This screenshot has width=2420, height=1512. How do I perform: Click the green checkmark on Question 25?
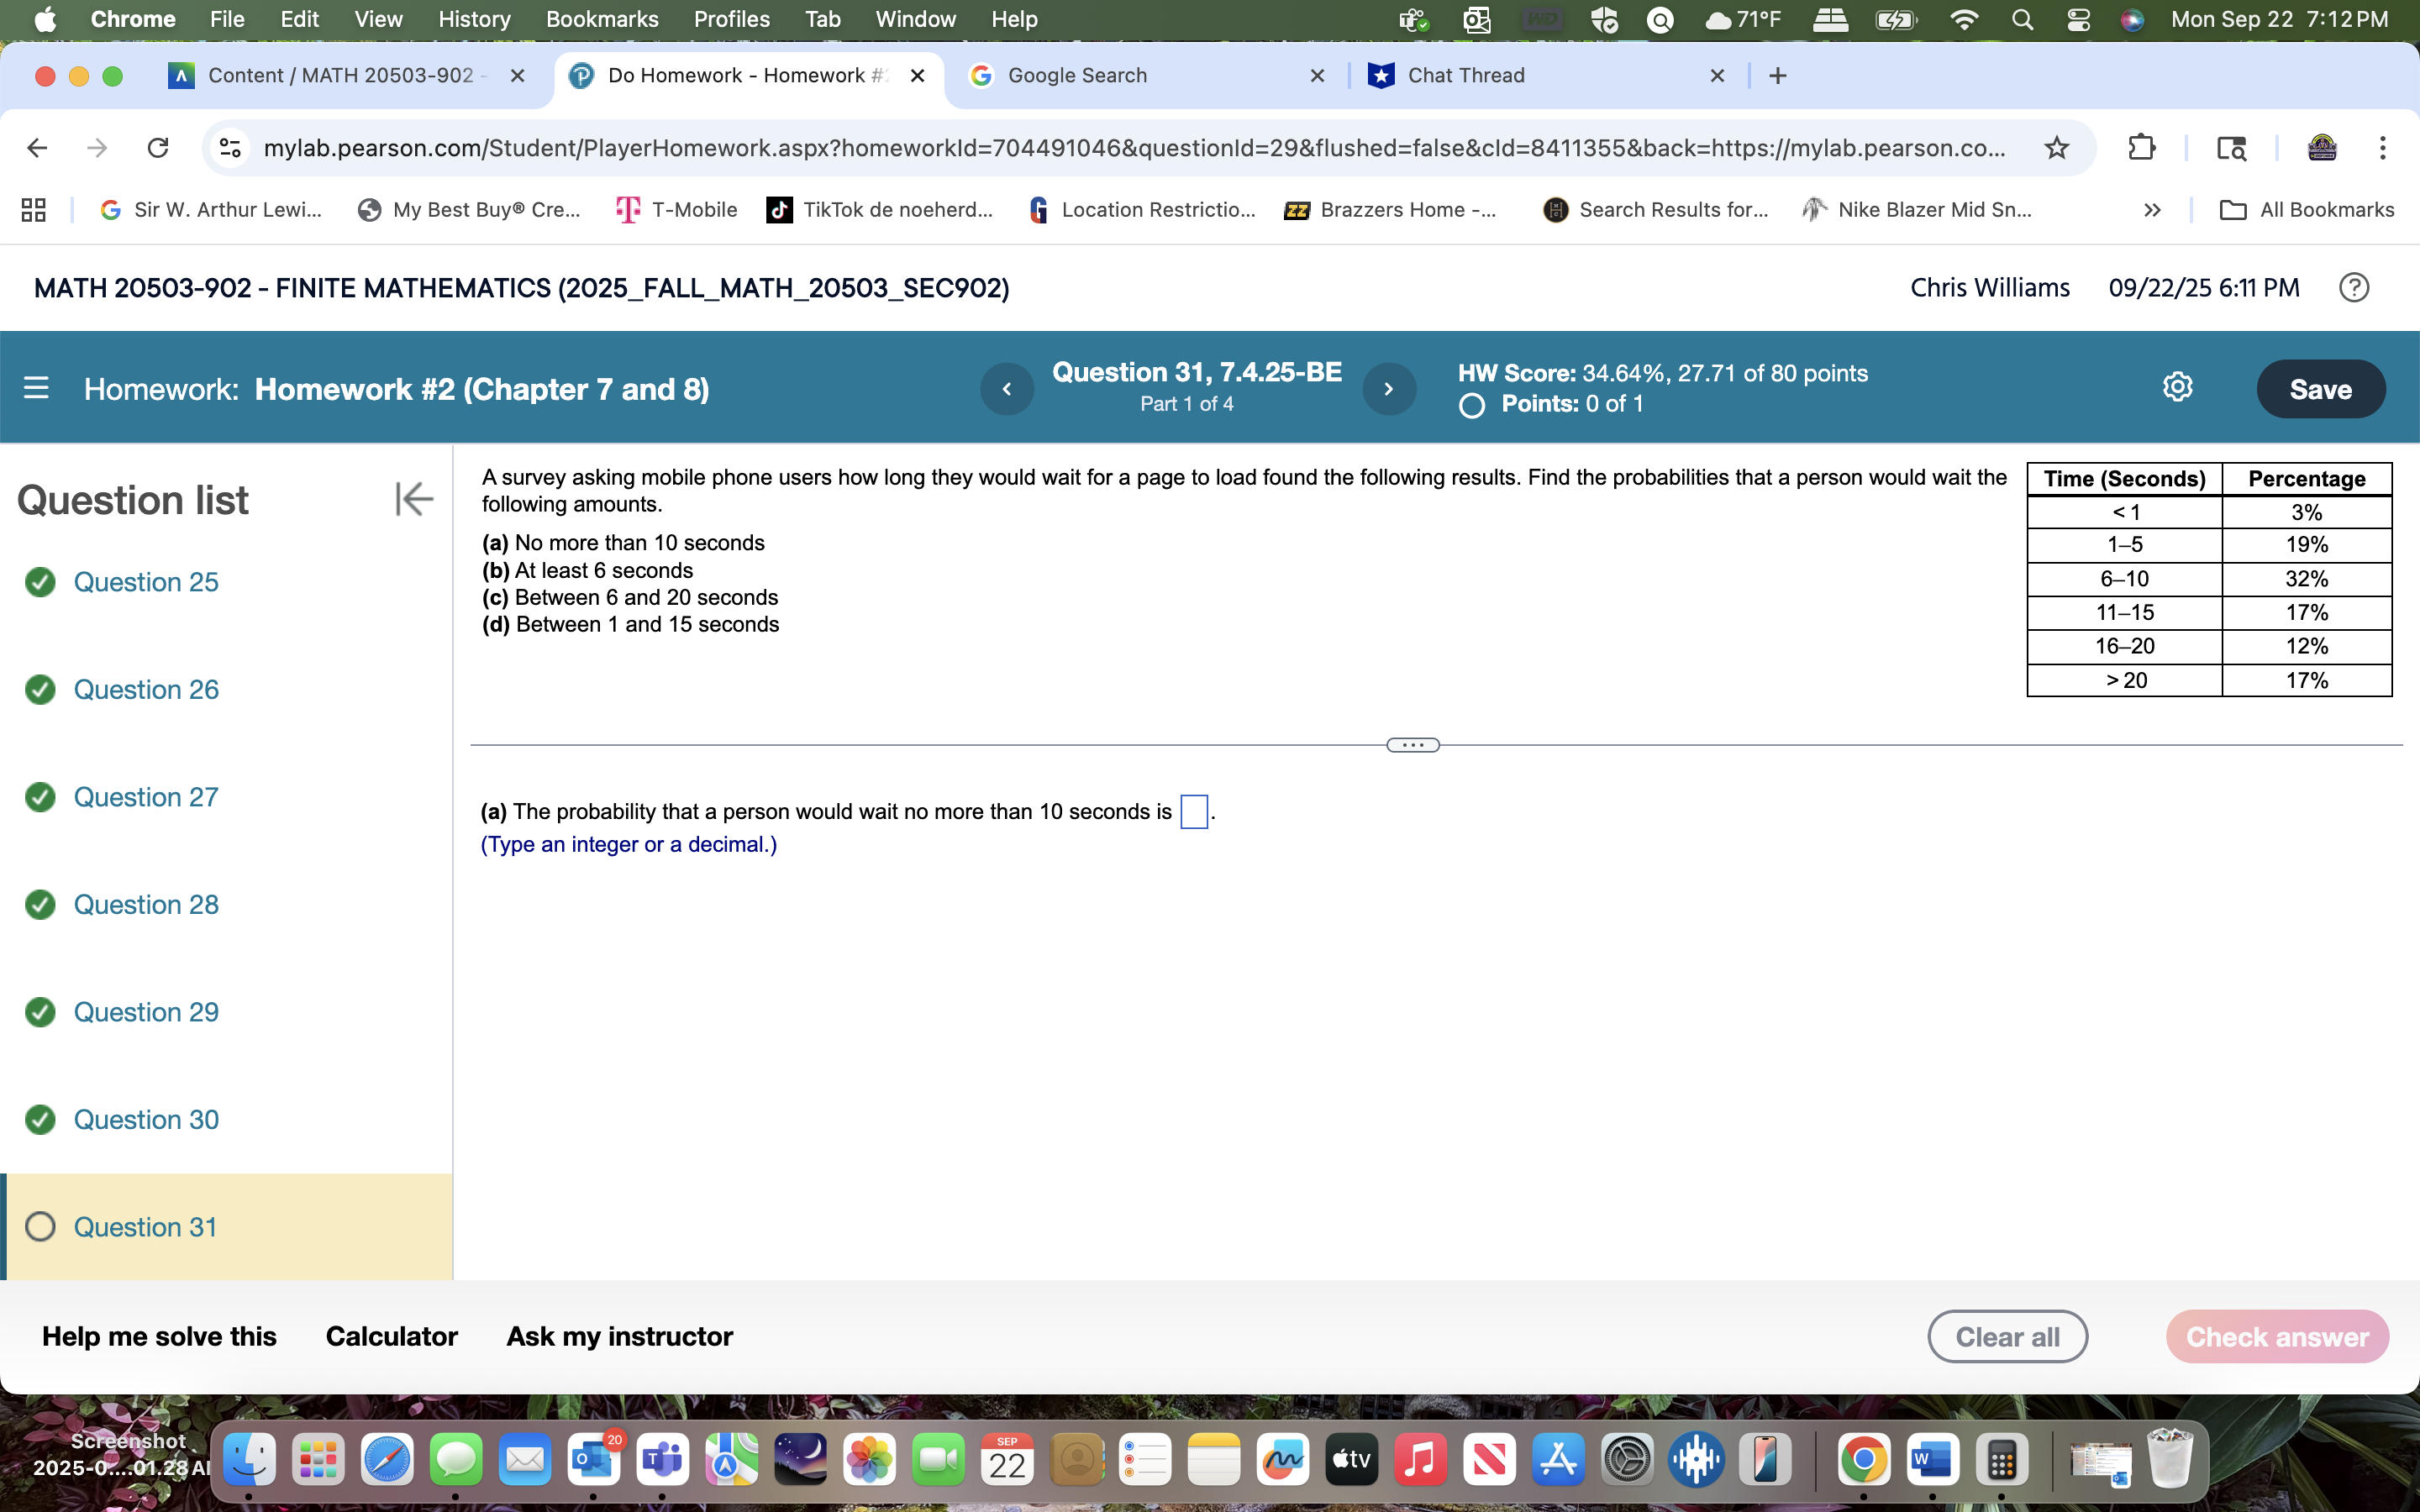tap(40, 582)
